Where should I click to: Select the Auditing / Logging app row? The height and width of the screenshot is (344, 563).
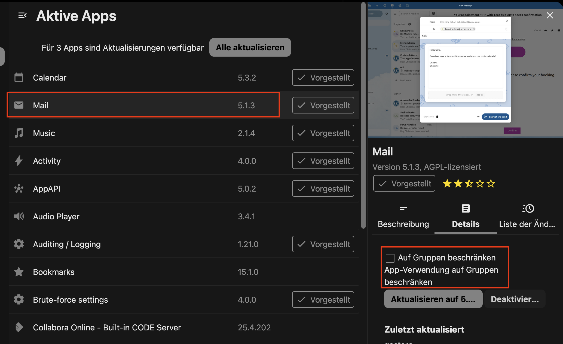pyautogui.click(x=184, y=244)
